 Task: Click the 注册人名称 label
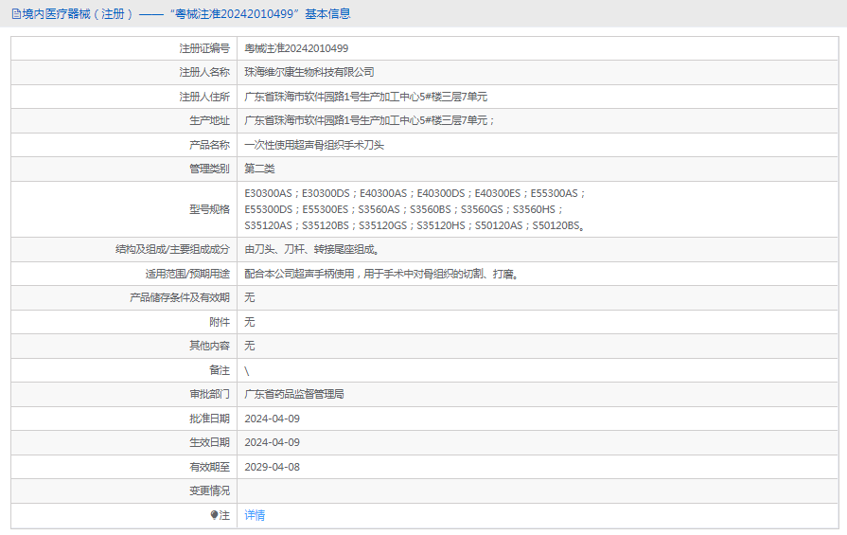(204, 72)
